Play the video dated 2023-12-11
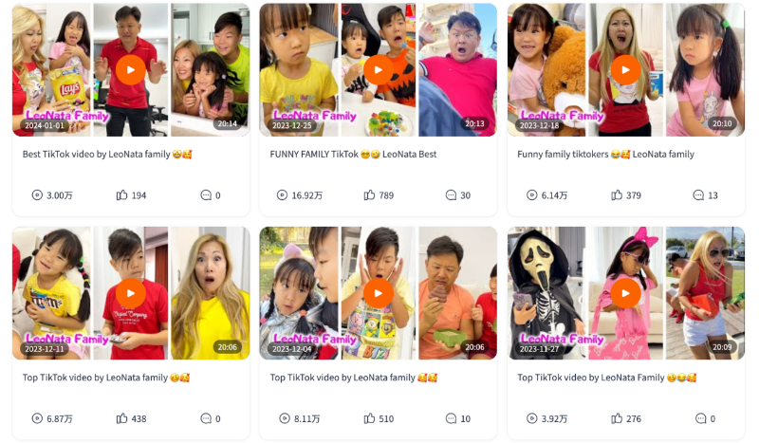This screenshot has height=443, width=759. (131, 293)
